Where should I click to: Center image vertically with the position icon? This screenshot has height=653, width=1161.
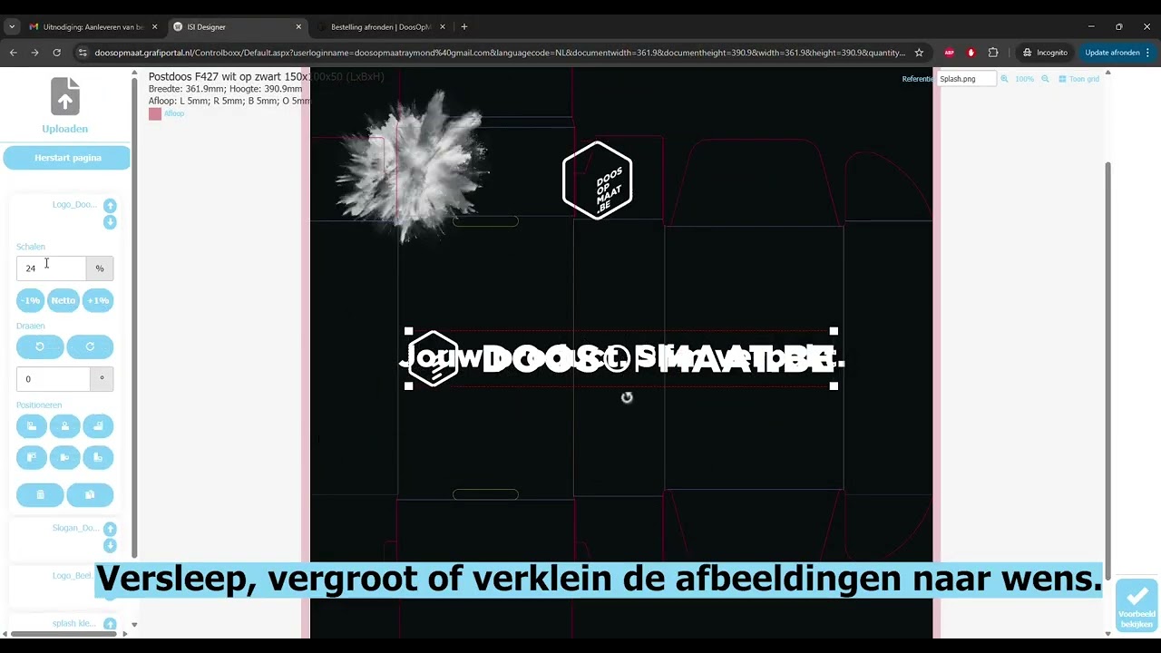coord(64,457)
